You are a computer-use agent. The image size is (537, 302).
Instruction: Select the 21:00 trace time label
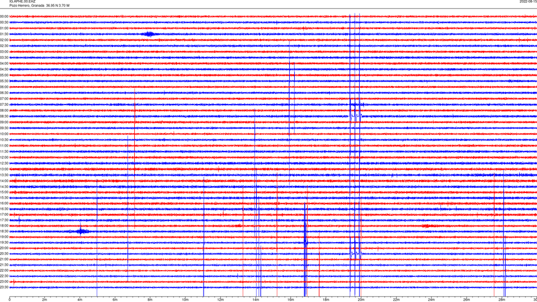click(4, 259)
